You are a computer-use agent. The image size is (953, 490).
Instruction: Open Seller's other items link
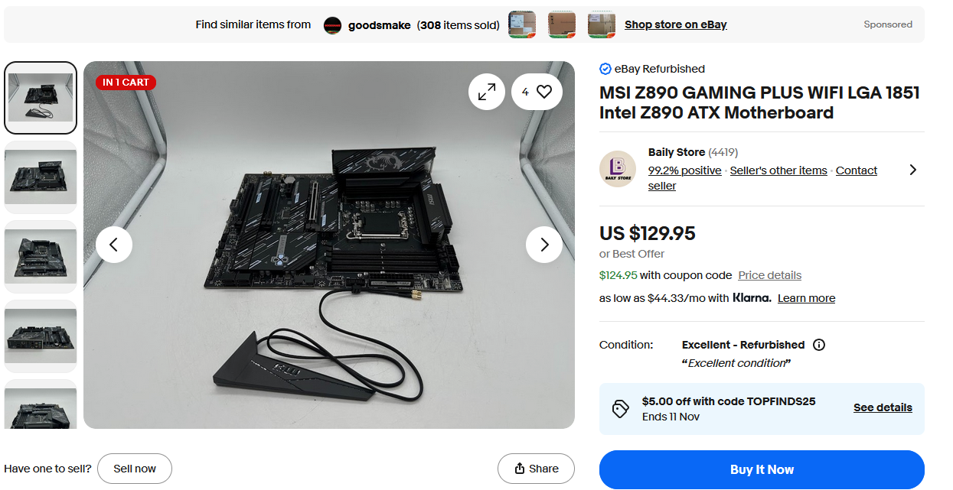coord(778,170)
